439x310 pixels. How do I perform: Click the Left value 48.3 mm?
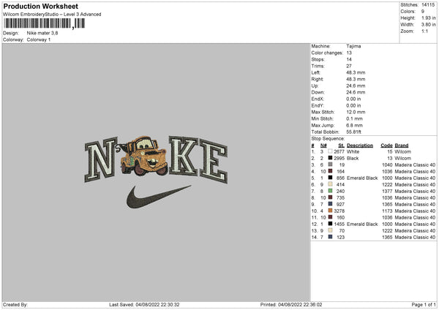pyautogui.click(x=356, y=72)
